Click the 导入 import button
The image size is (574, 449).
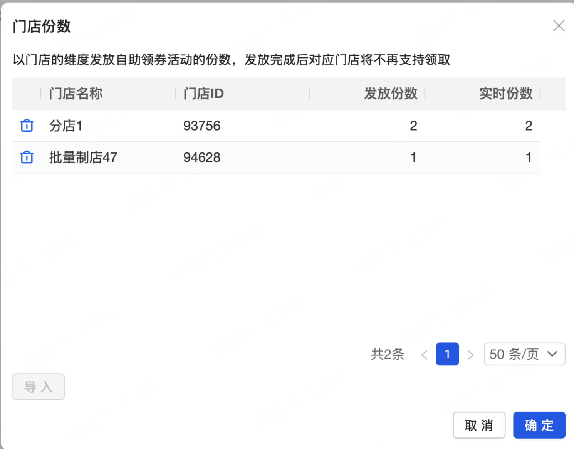pos(39,387)
